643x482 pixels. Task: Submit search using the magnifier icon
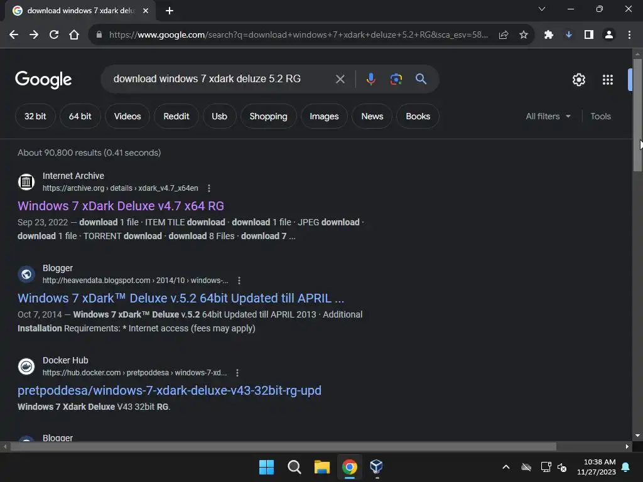[421, 79]
